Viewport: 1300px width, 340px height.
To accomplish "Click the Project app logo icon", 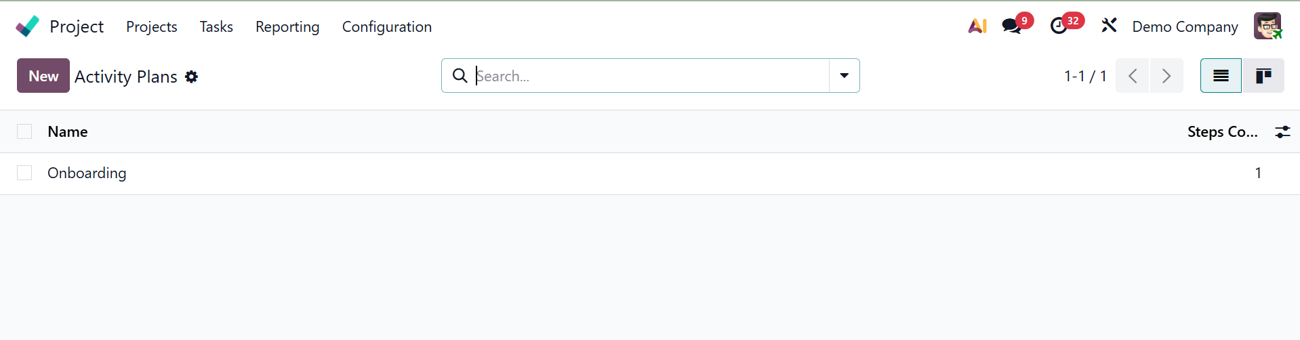I will (x=27, y=26).
